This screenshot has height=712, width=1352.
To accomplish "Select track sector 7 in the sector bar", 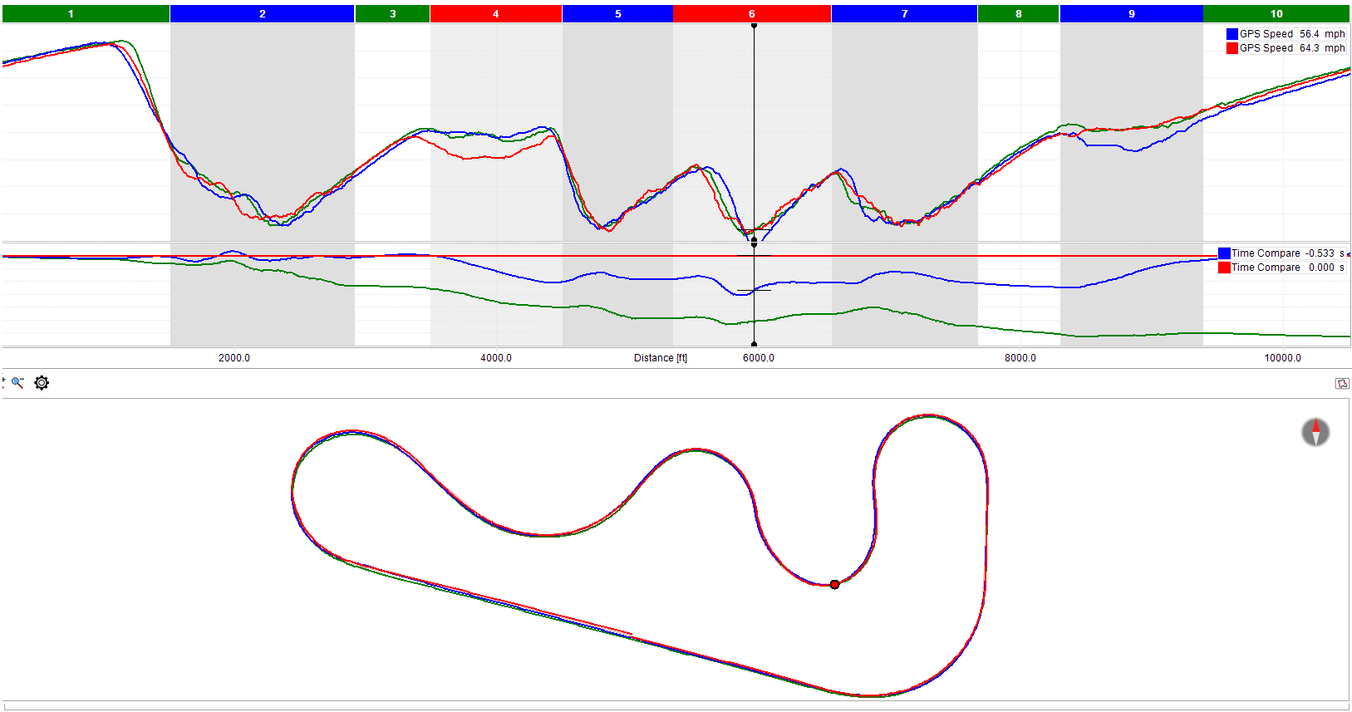I will point(905,13).
